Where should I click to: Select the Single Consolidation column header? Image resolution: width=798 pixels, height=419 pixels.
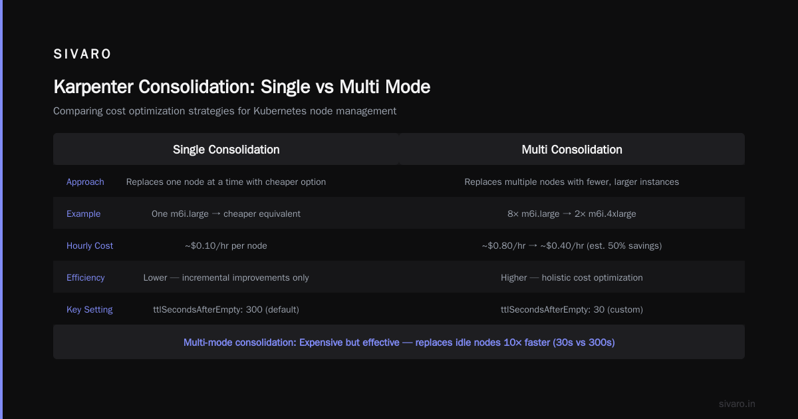(x=226, y=150)
